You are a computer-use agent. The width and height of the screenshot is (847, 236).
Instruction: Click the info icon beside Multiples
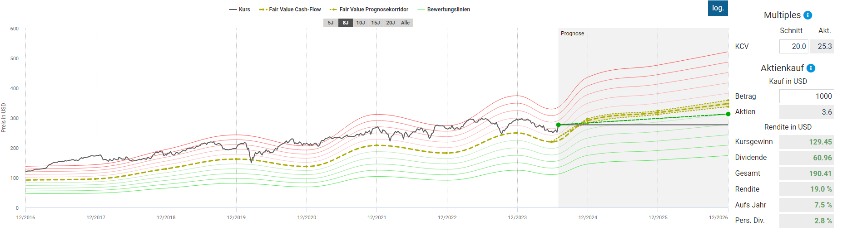807,15
